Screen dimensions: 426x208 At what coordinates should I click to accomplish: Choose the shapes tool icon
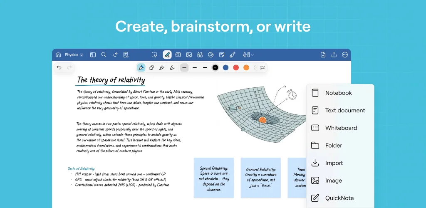pyautogui.click(x=200, y=55)
